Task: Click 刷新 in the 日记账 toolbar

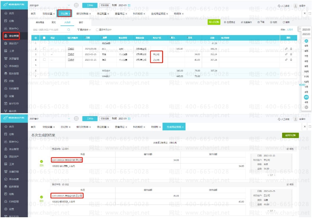Action: (286, 22)
